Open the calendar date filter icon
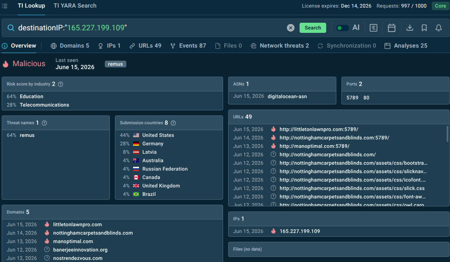The image size is (450, 262). [391, 28]
